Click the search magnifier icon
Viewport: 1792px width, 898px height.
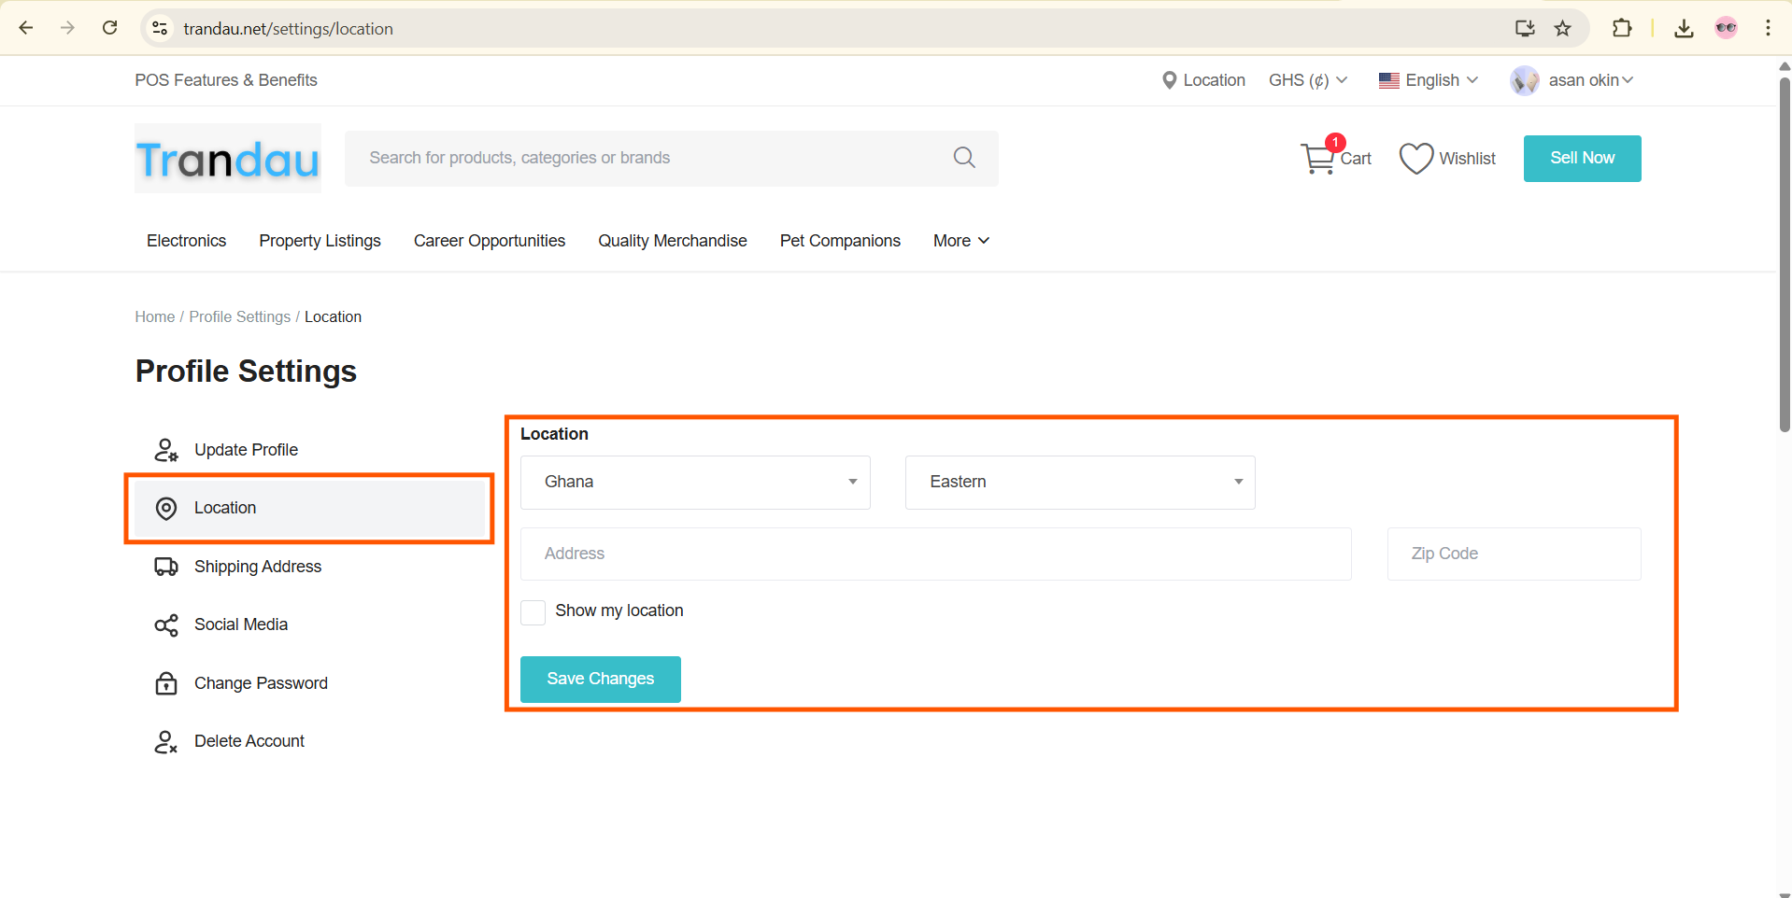click(x=964, y=158)
